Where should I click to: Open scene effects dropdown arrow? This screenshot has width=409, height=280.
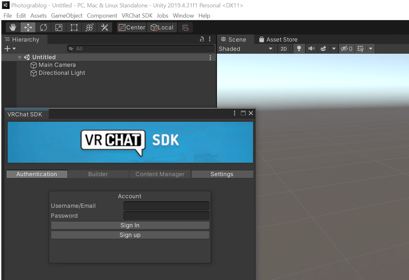334,49
